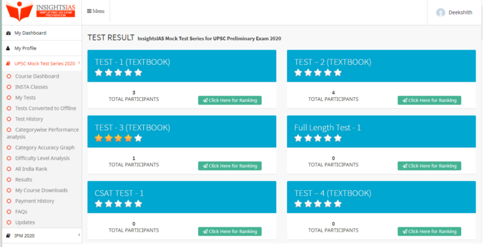Select the Course Dashboard circle bullet
Image resolution: width=489 pixels, height=247 pixels.
point(9,76)
